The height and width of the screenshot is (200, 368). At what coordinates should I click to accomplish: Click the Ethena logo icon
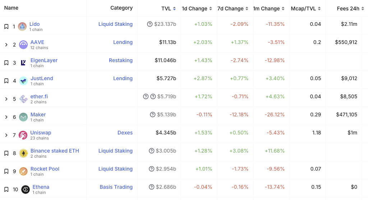pyautogui.click(x=26, y=189)
